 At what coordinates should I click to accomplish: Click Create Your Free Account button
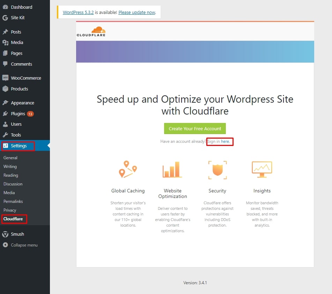tap(195, 128)
